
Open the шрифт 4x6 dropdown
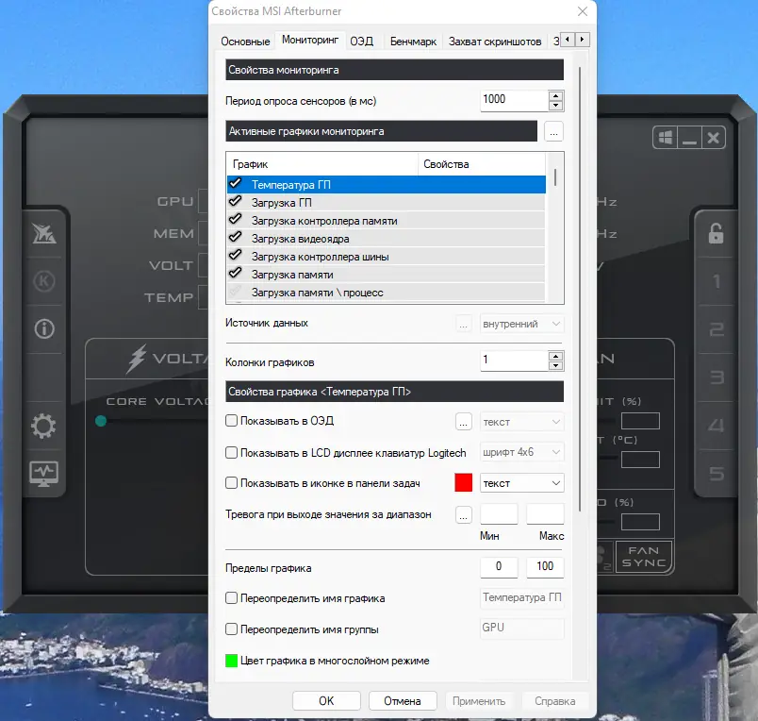click(x=522, y=452)
